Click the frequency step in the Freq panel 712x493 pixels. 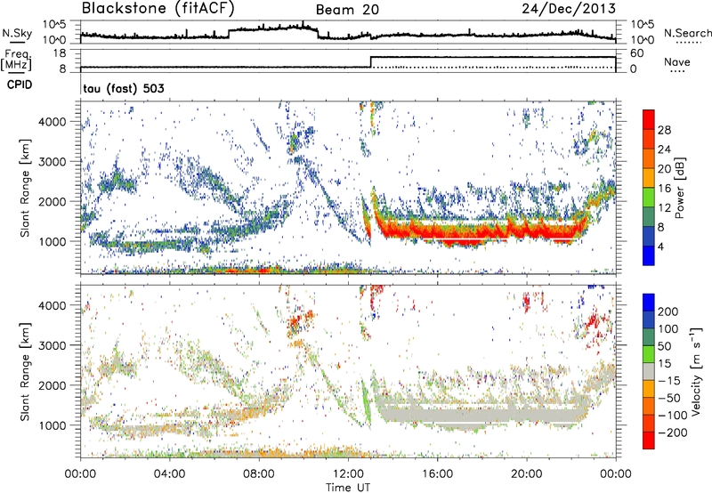[371, 62]
